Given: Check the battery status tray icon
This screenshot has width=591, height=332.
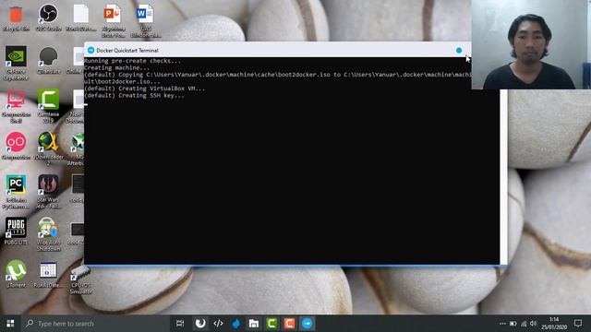Looking at the screenshot, I should 513,324.
